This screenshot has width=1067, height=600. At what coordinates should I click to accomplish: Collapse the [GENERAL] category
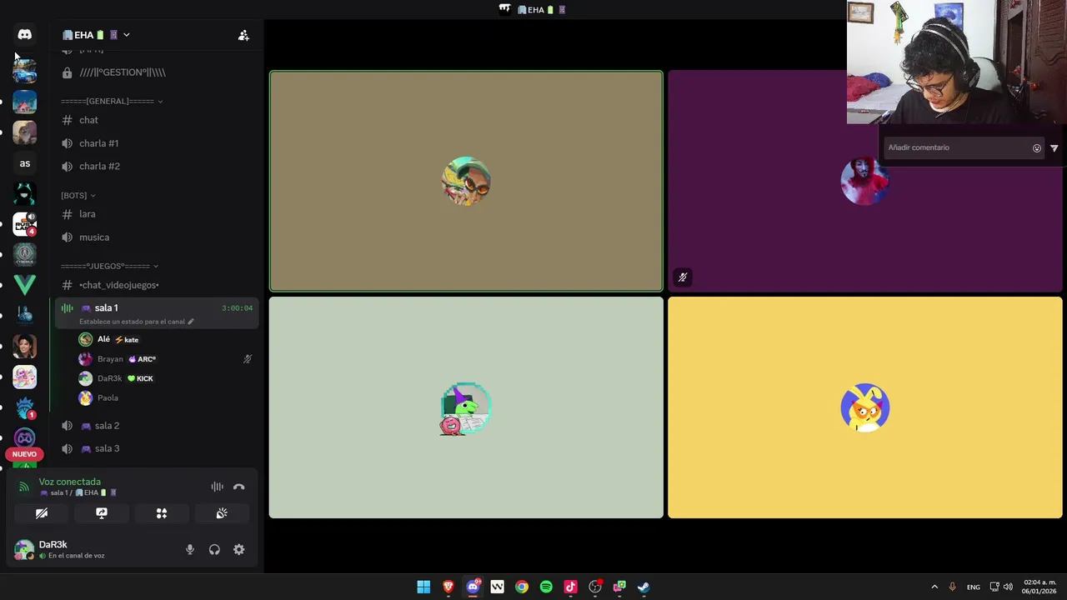point(111,102)
